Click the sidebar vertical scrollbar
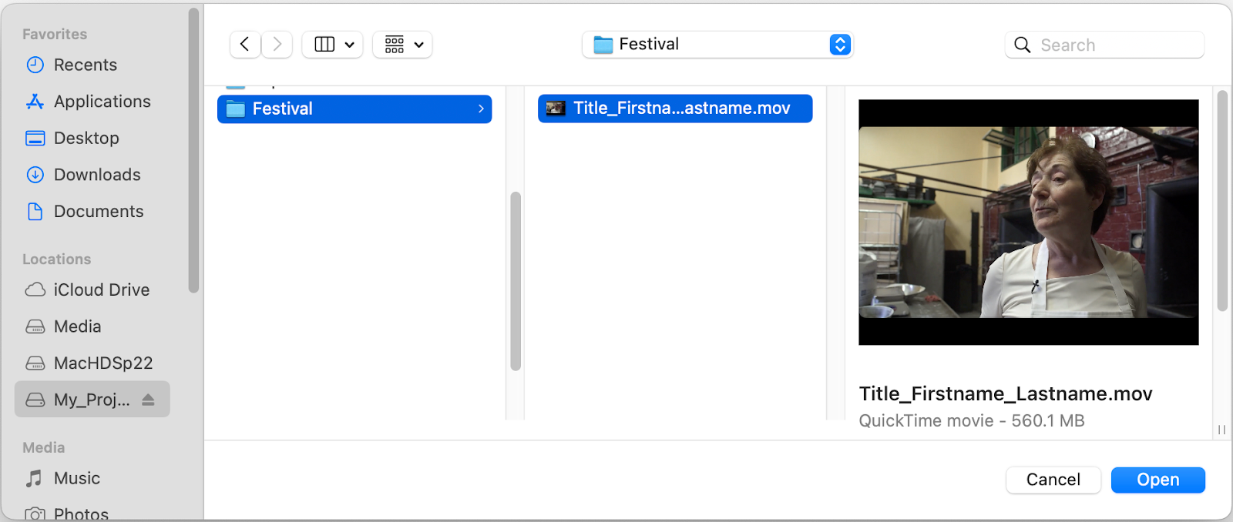 pyautogui.click(x=193, y=150)
